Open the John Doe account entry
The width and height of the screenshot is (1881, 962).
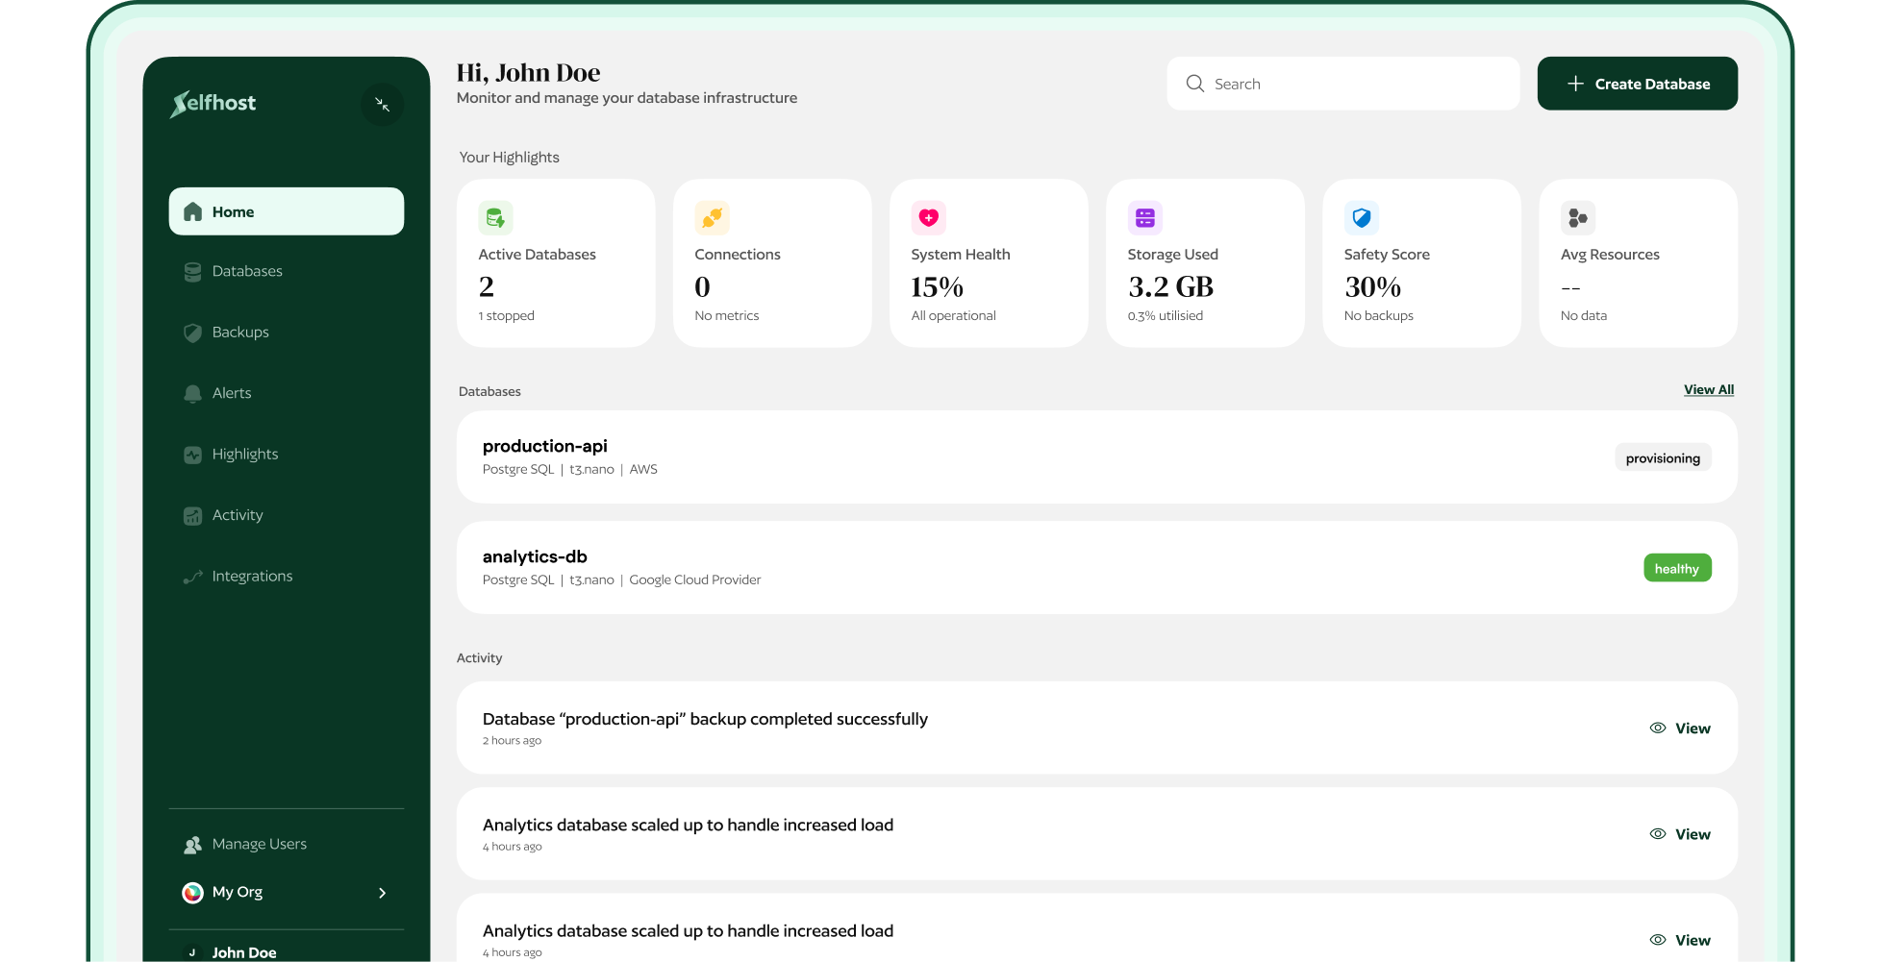click(242, 951)
